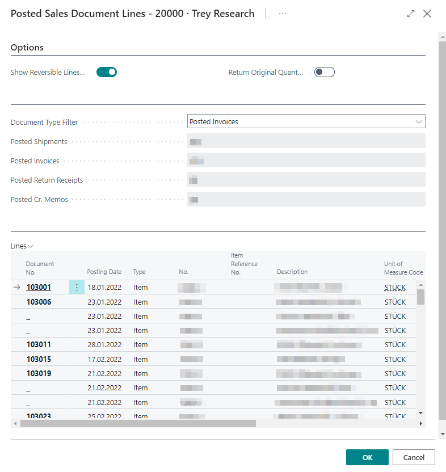Viewport: 446px width, 472px height.
Task: Click the Unit of Measure Code header
Action: (x=403, y=268)
